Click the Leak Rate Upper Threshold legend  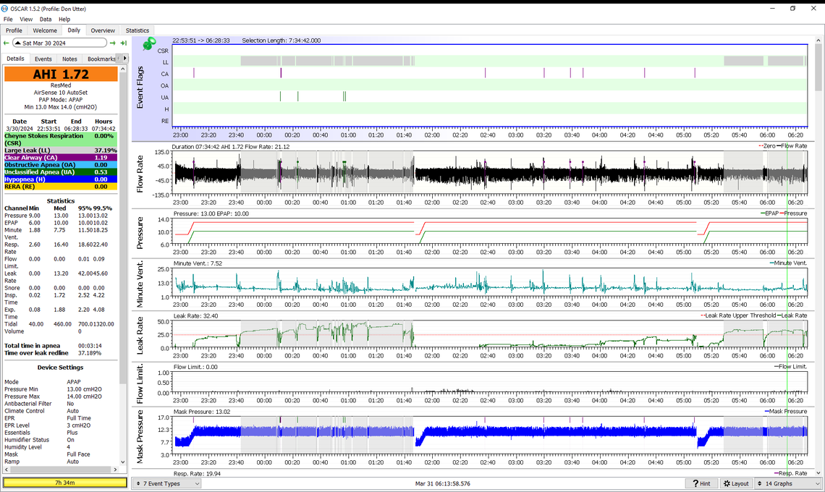(738, 315)
